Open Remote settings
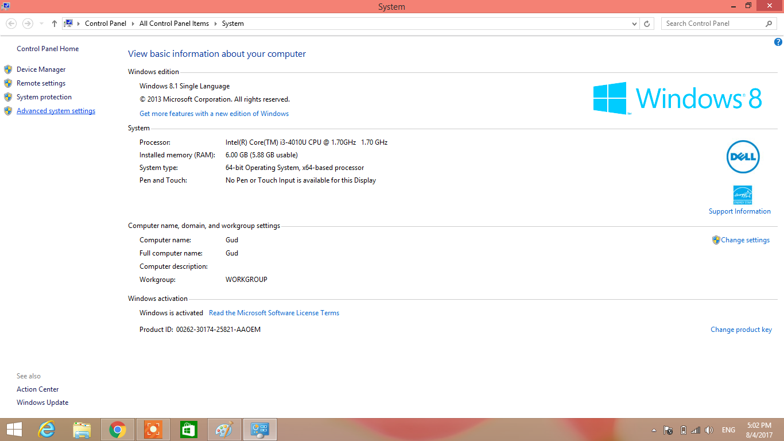The image size is (784, 441). tap(41, 83)
